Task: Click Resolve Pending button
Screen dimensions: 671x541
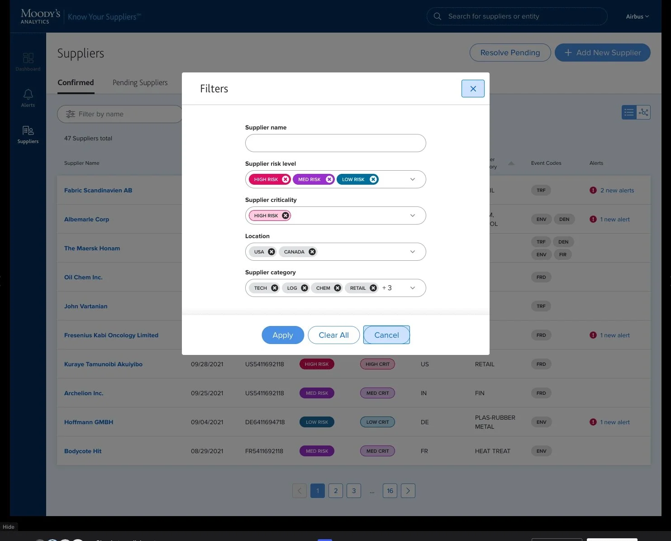Action: pos(510,53)
